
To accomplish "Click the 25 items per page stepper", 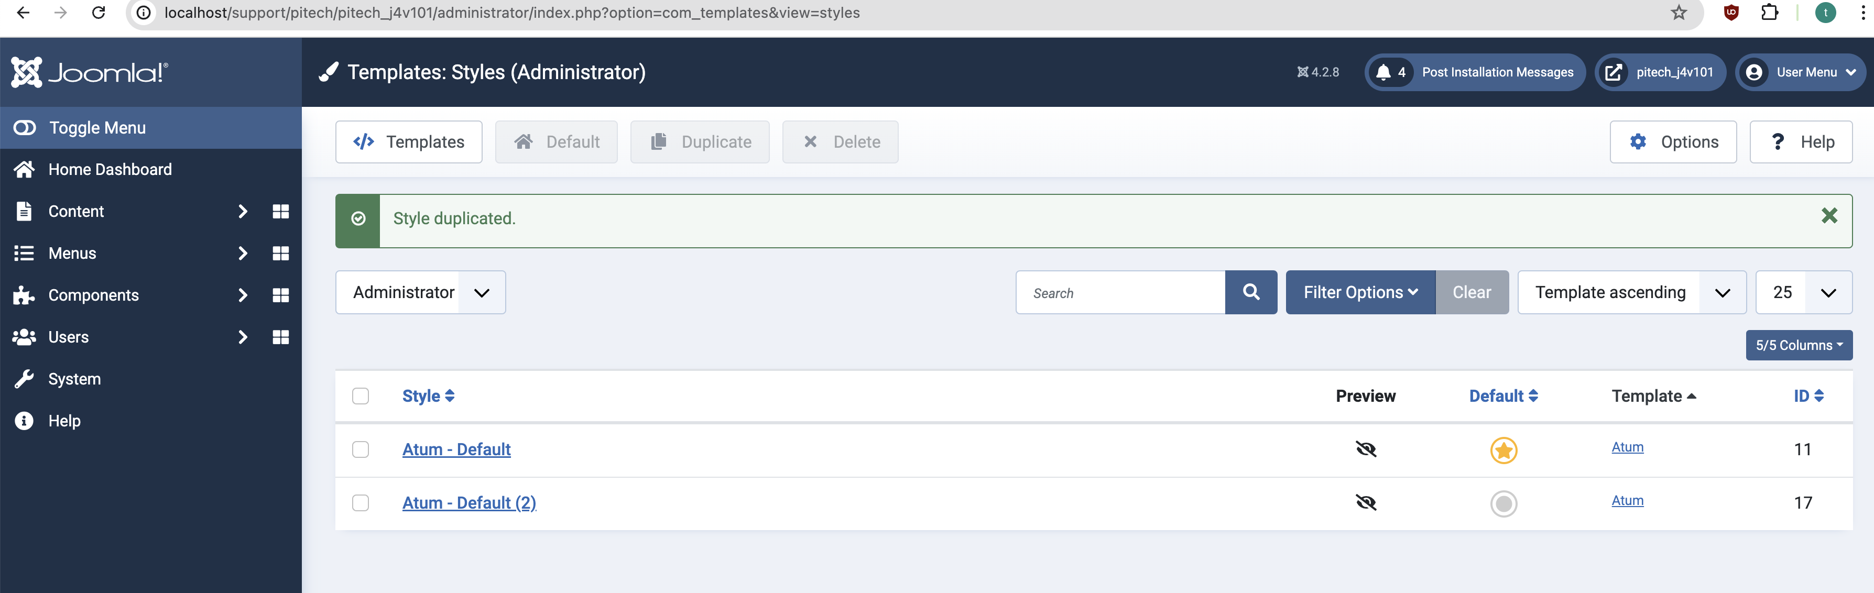I will click(1805, 292).
